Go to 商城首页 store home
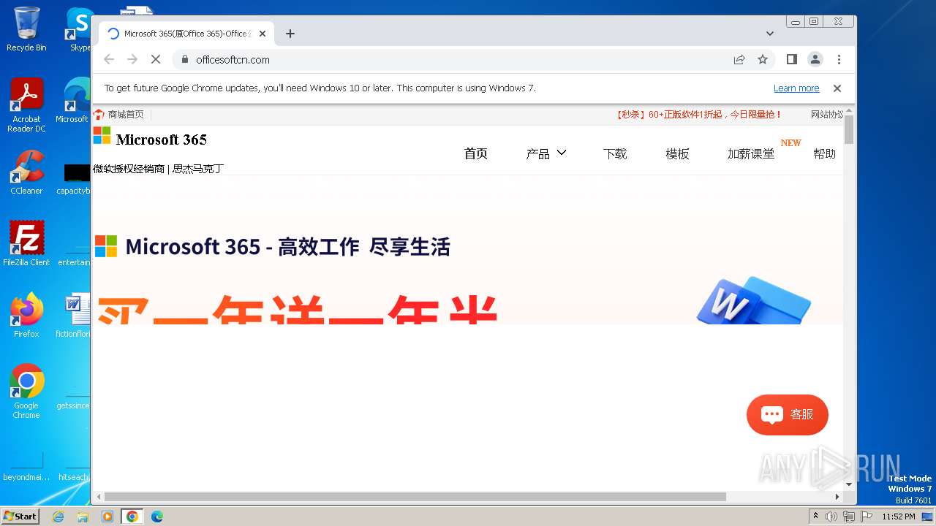 [x=119, y=115]
